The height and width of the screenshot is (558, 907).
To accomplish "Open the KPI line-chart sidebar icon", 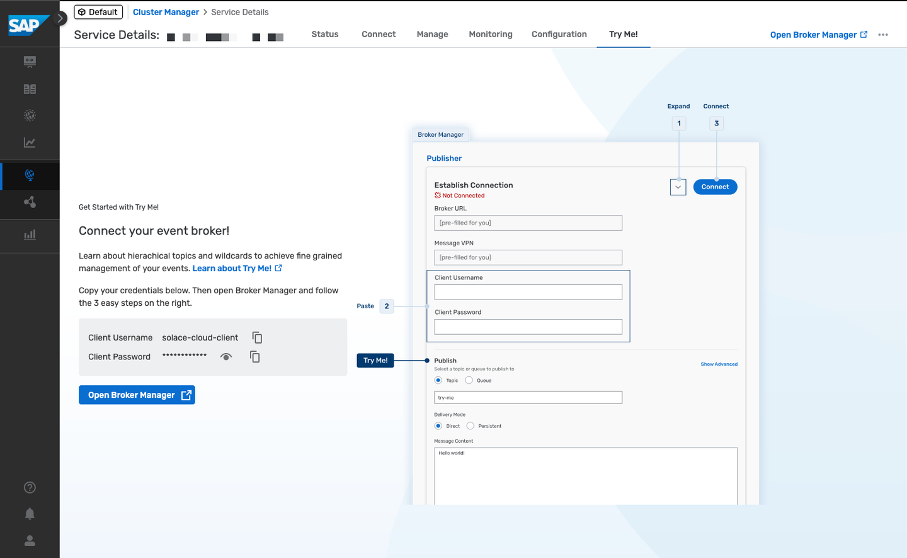I will coord(30,142).
